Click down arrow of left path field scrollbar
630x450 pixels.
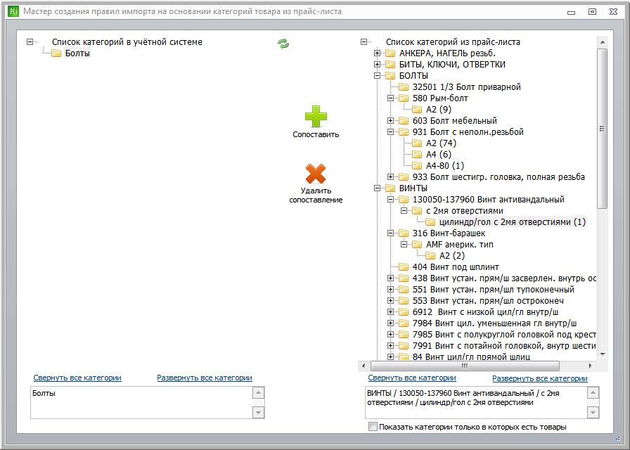pyautogui.click(x=258, y=412)
